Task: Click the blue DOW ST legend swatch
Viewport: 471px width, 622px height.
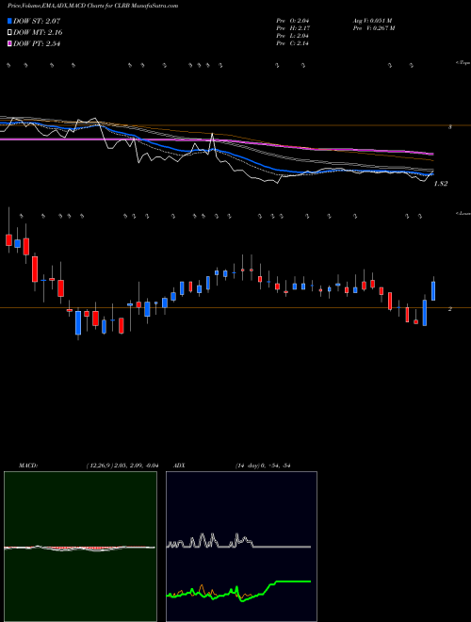Action: click(x=10, y=21)
